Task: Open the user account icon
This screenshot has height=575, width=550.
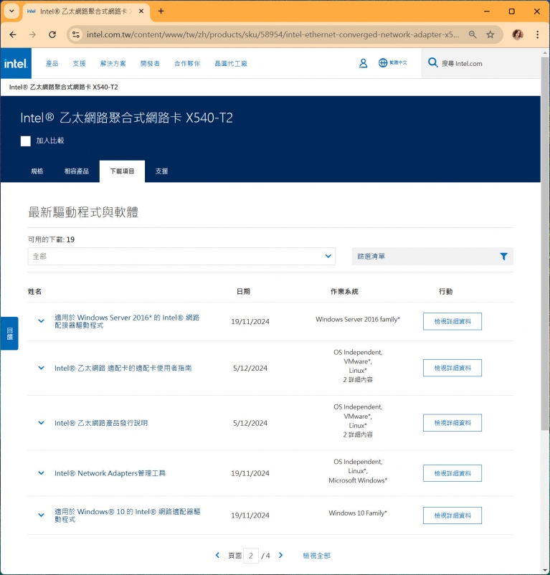Action: (363, 63)
